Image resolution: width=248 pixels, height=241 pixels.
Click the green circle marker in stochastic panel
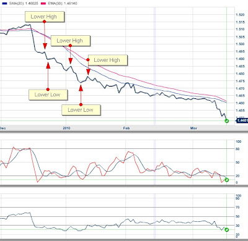coord(227,180)
